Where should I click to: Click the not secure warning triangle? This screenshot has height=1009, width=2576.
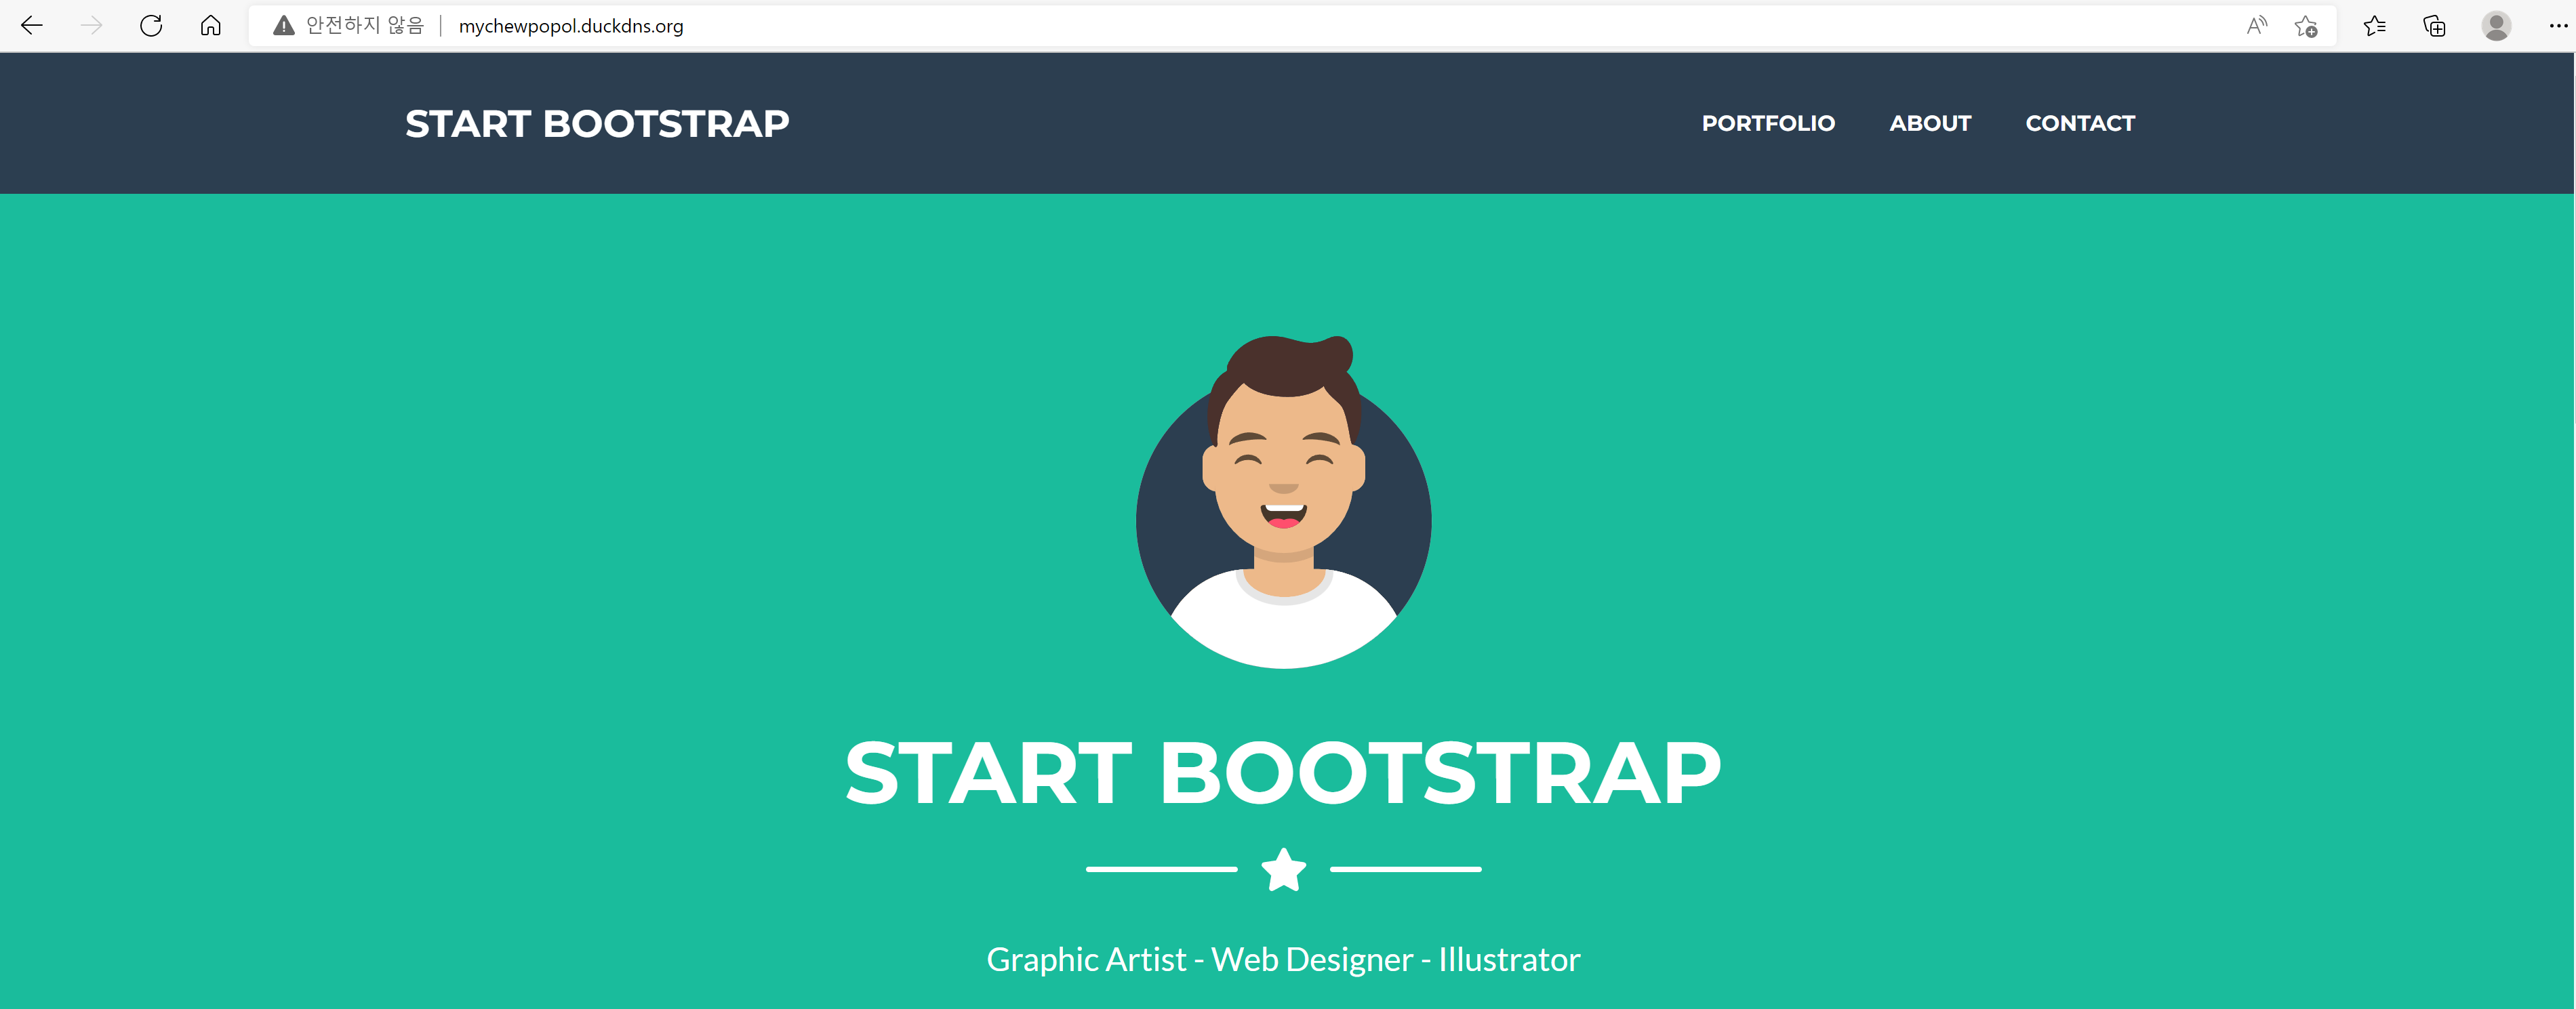click(284, 26)
